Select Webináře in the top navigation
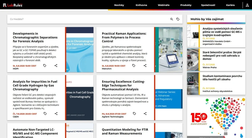Viewport: 252px width, 138px height. coord(164,5)
